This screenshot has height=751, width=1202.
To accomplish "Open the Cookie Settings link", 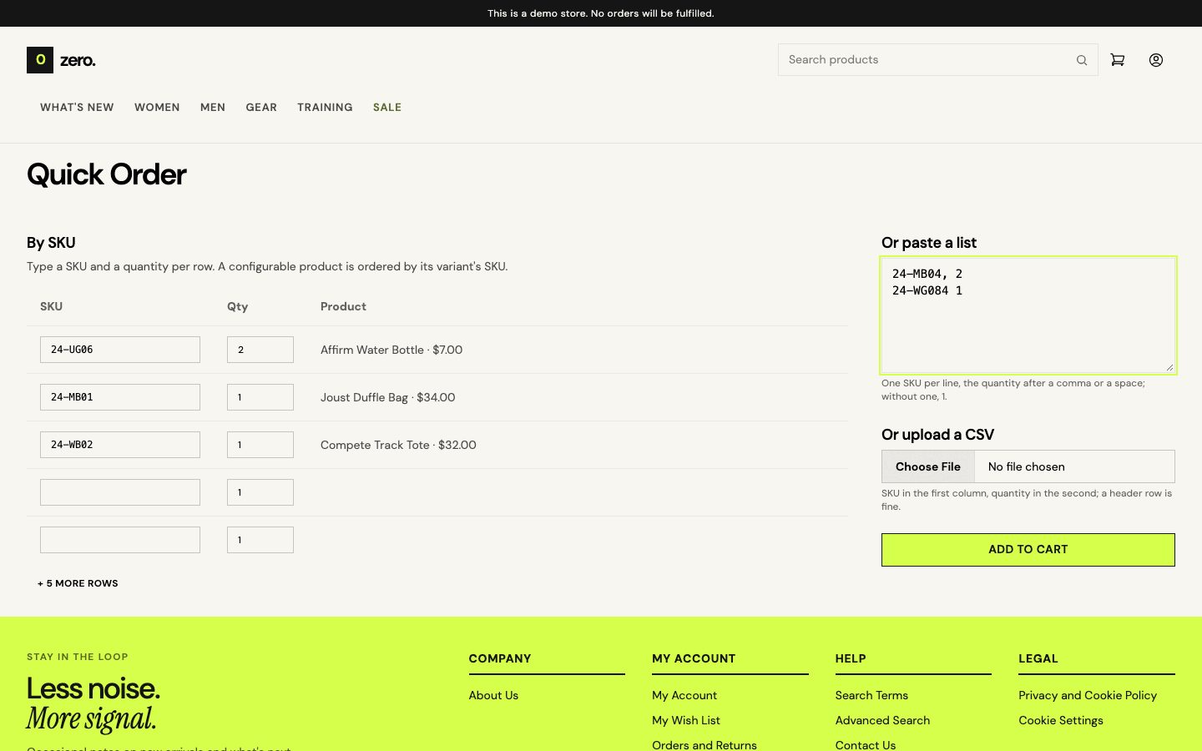I will tap(1061, 720).
